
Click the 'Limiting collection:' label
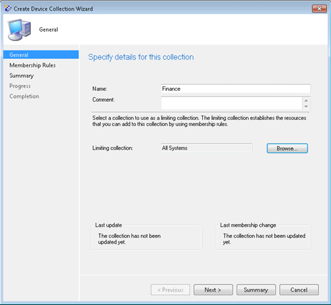click(112, 148)
